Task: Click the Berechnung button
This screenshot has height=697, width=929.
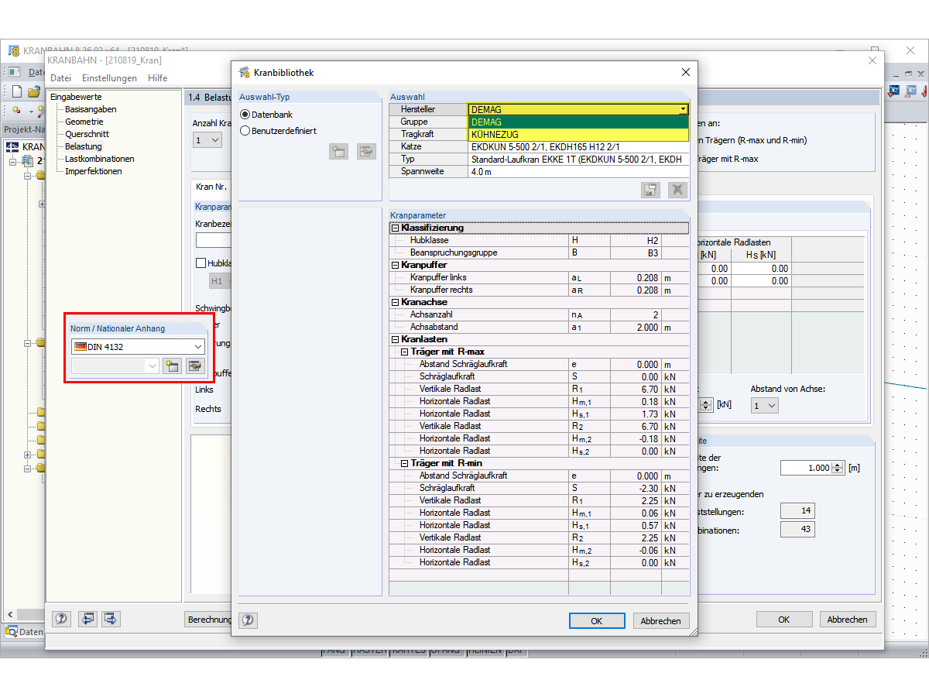Action: (x=209, y=620)
